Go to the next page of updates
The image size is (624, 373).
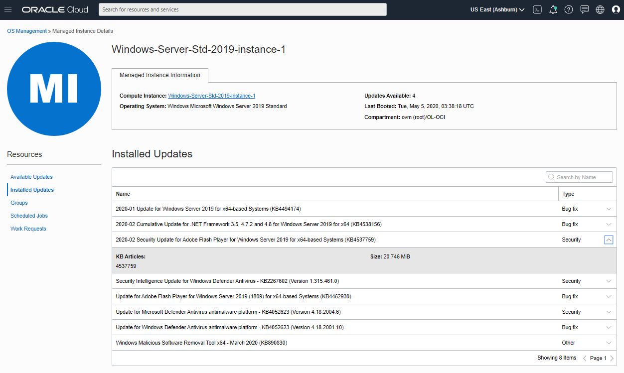point(612,358)
